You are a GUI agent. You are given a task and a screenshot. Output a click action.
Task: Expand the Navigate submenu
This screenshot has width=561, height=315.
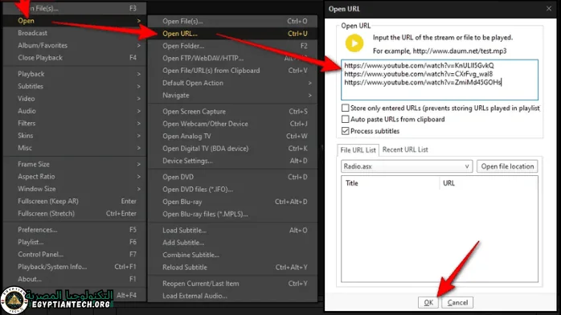point(310,96)
